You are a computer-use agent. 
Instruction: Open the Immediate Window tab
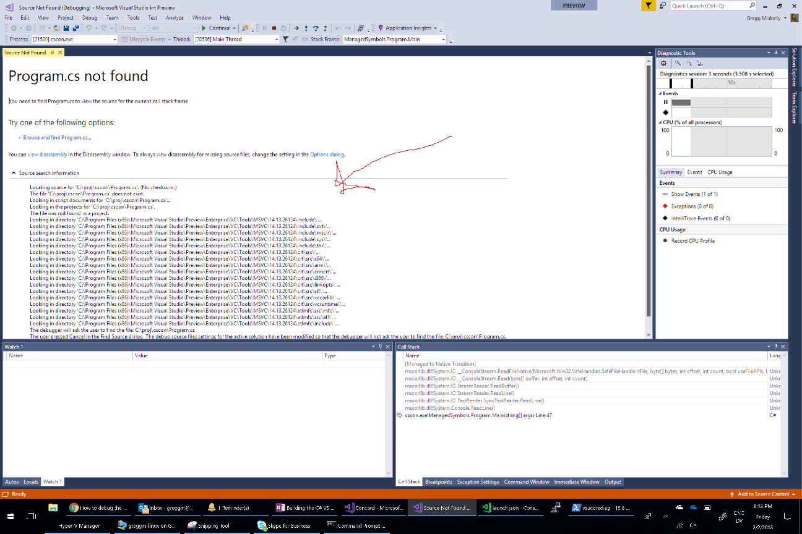[x=577, y=481]
